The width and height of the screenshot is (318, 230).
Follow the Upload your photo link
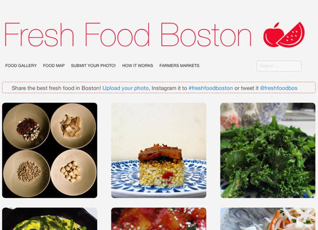[126, 88]
